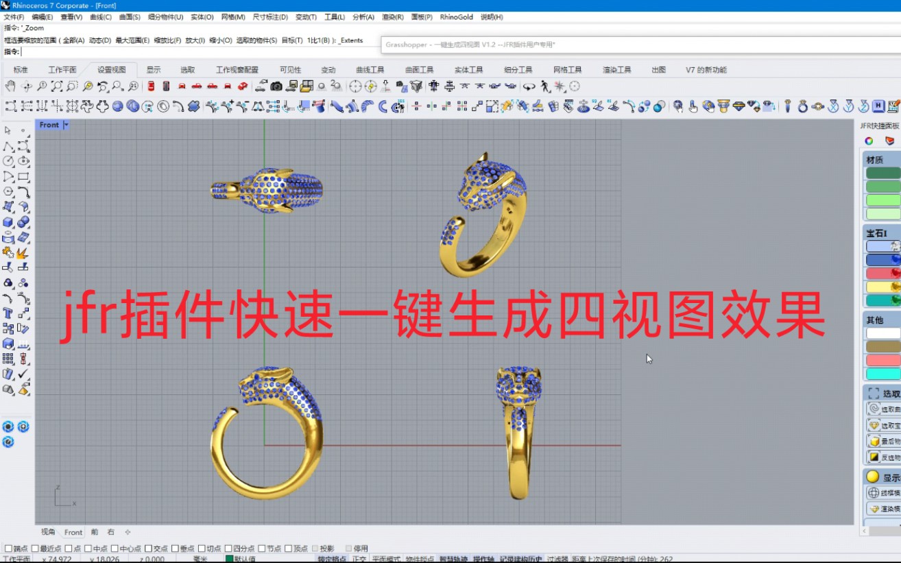Select the Pan view hand tool

pyautogui.click(x=10, y=86)
